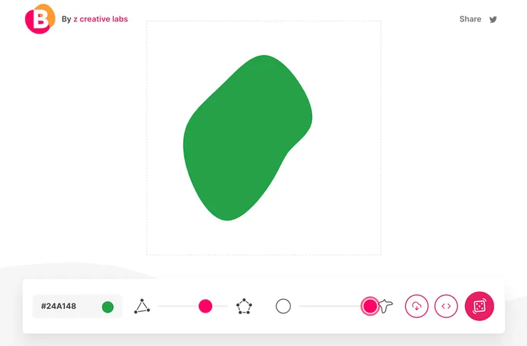Viewport: 527px width, 346px height.
Task: Open the z creative labs link
Action: (100, 19)
